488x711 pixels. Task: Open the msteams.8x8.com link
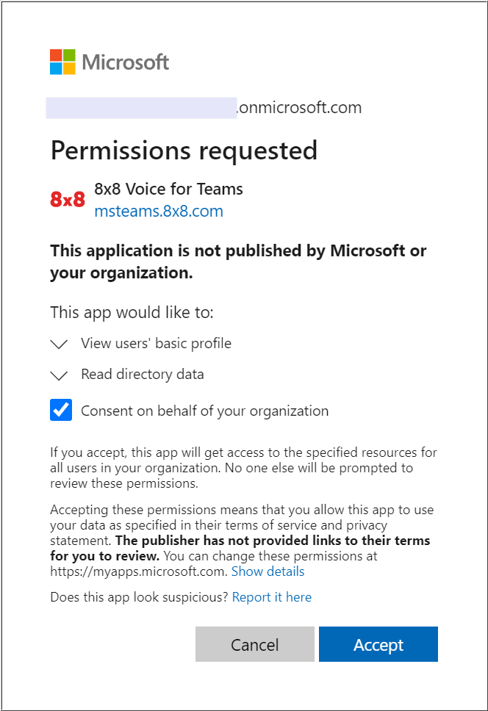tap(159, 212)
